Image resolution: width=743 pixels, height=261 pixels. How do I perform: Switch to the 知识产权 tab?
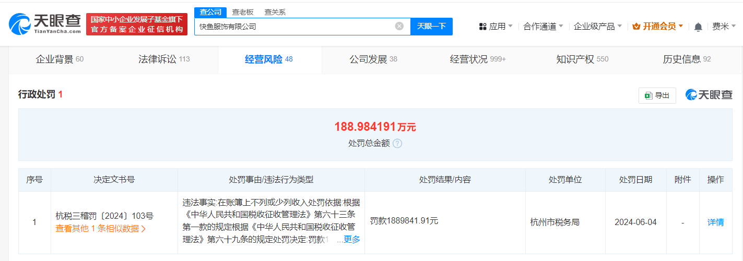pyautogui.click(x=582, y=59)
